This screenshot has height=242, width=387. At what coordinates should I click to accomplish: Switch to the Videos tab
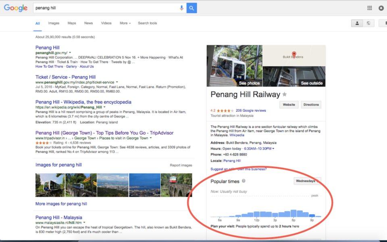tap(106, 23)
